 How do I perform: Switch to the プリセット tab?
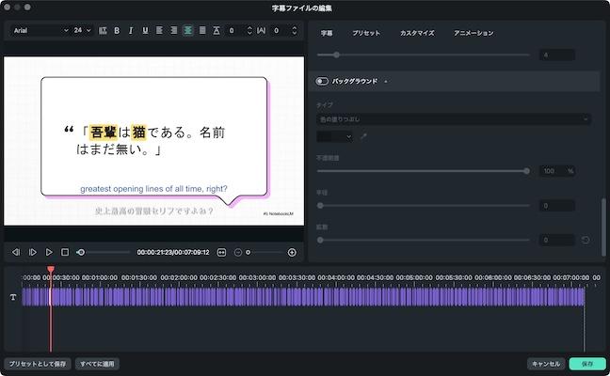click(366, 33)
